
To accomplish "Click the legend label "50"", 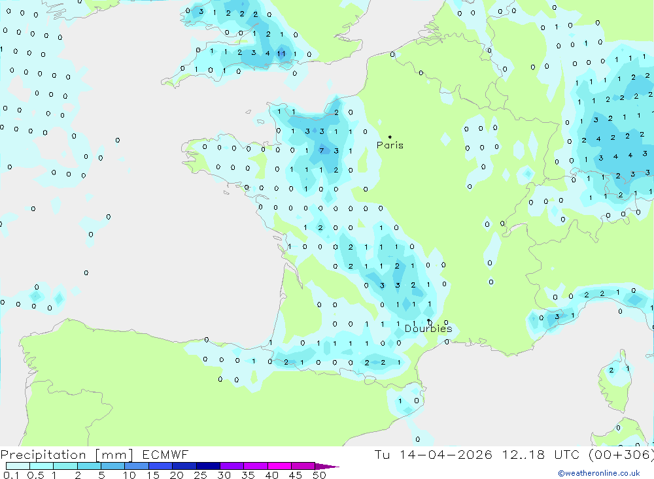I will (x=319, y=475).
